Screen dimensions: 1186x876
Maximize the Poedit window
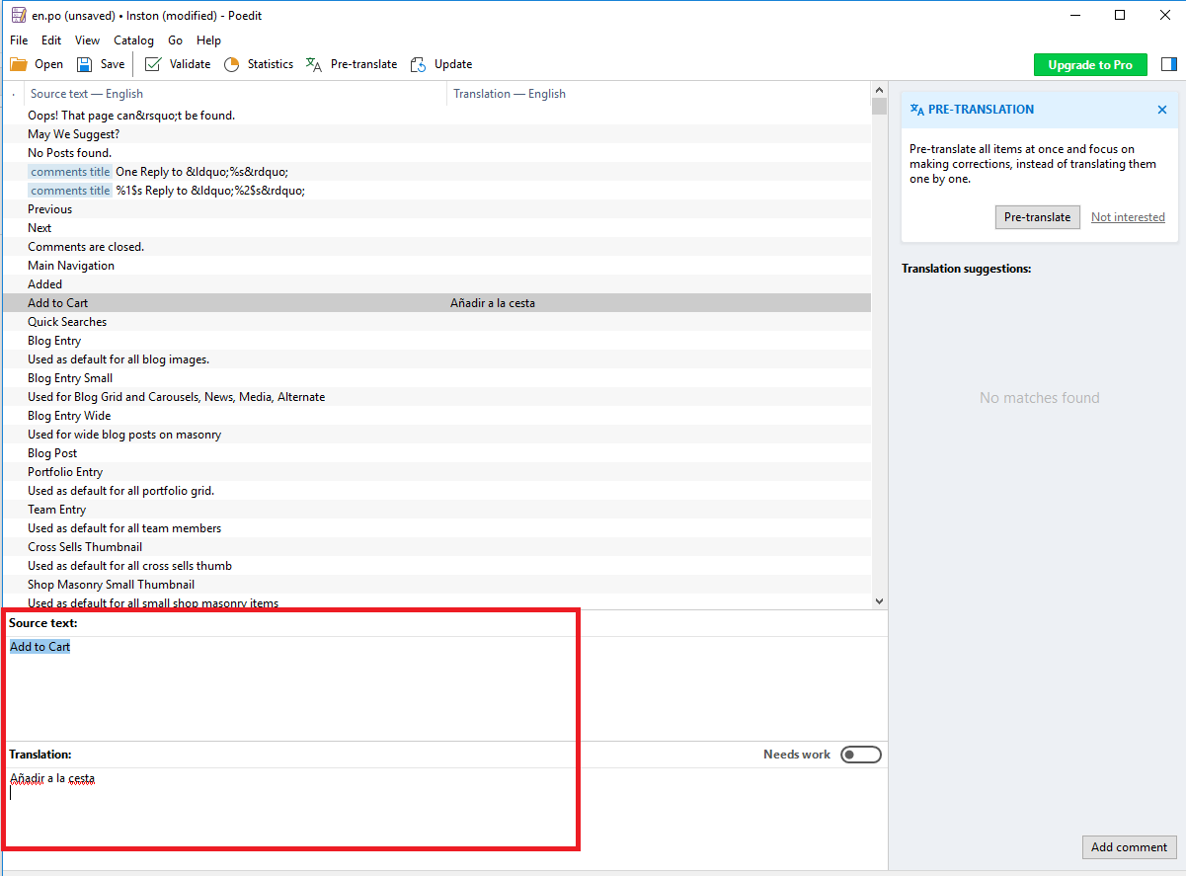[x=1120, y=15]
